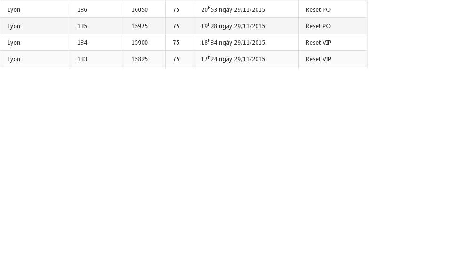
Task: Select Lyon in the row numbered 133
Action: 14,59
